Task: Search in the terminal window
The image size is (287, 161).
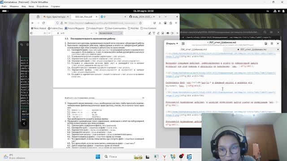Action: (265, 32)
